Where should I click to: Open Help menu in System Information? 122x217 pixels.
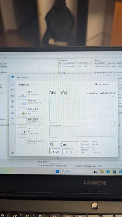point(5,57)
